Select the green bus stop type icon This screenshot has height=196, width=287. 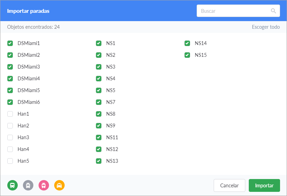click(x=13, y=185)
